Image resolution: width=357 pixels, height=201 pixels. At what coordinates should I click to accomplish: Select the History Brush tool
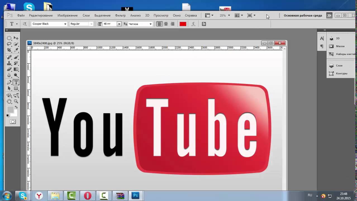(x=16, y=63)
